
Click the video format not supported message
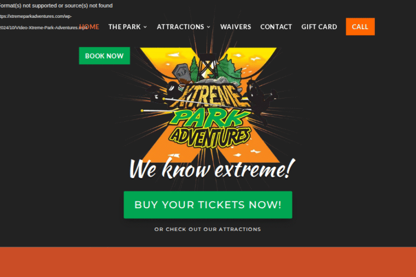(x=56, y=5)
